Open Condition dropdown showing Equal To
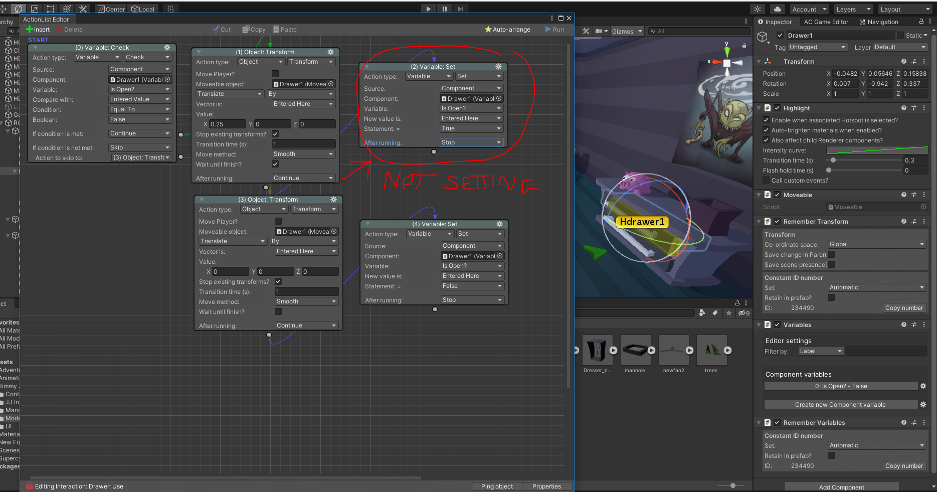Viewport: 937px width, 492px height. [140, 109]
